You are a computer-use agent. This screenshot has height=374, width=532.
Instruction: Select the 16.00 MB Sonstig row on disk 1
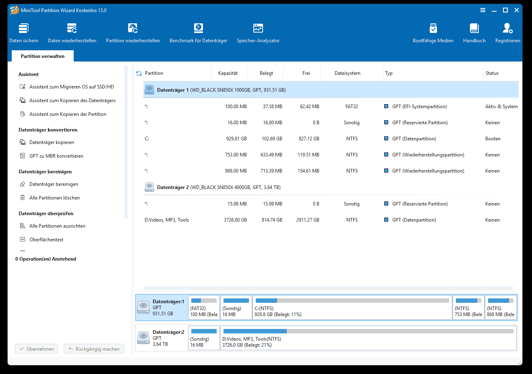(x=331, y=123)
